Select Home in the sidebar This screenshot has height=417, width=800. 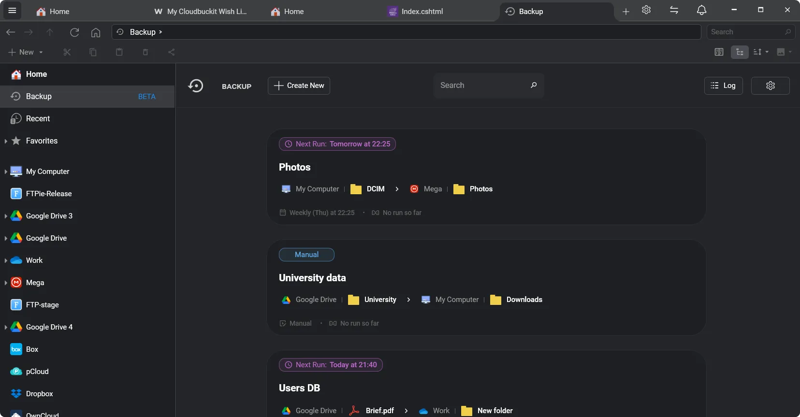pyautogui.click(x=87, y=74)
